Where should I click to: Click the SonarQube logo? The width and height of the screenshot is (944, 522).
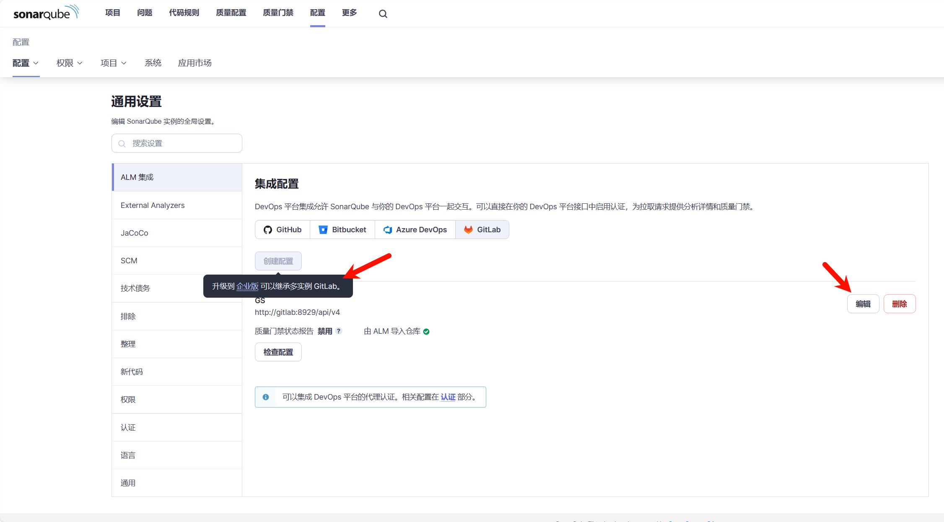tap(46, 13)
